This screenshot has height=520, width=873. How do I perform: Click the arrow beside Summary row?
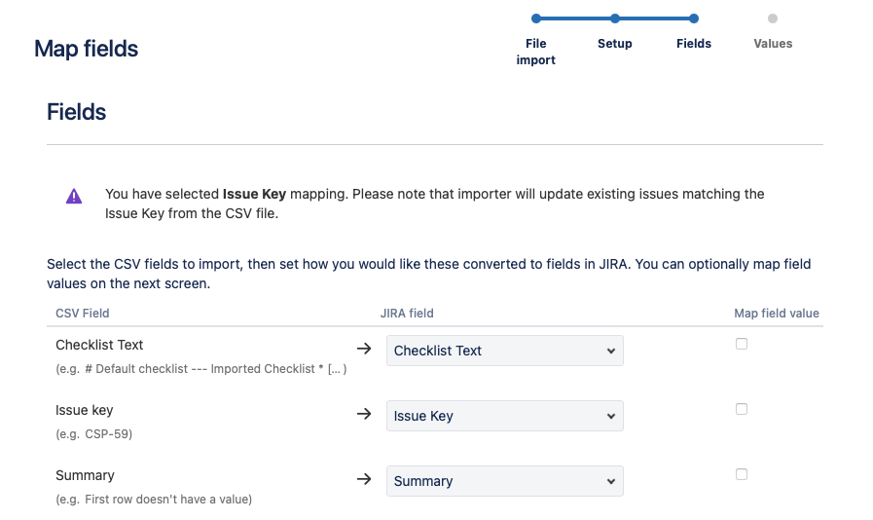364,479
